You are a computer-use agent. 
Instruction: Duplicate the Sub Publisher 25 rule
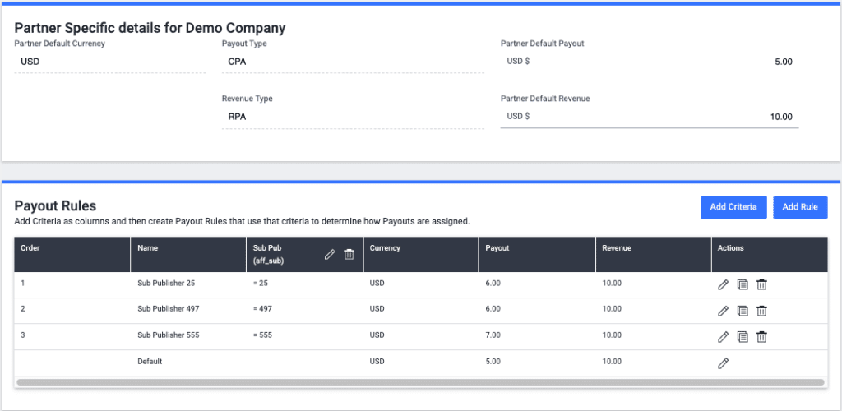(743, 284)
